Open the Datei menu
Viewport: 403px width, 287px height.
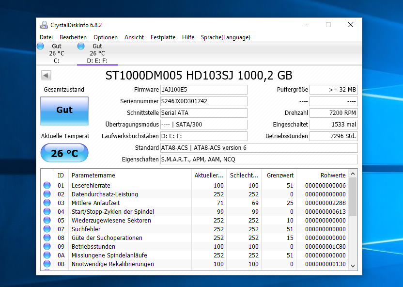click(x=46, y=37)
